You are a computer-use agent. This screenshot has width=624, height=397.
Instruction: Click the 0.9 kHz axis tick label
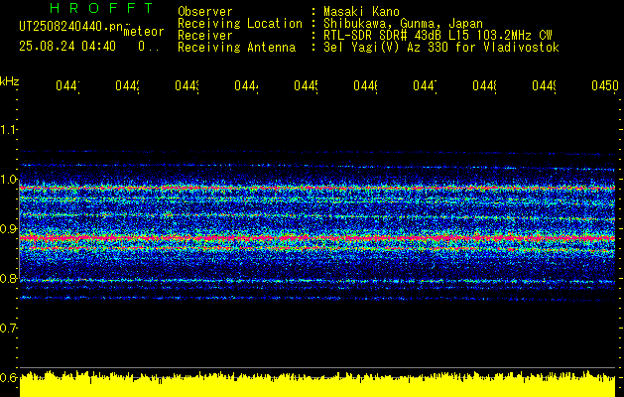[8, 229]
